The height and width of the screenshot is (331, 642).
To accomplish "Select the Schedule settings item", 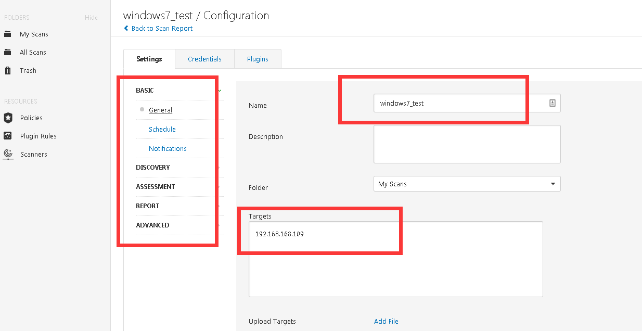I will coord(162,130).
